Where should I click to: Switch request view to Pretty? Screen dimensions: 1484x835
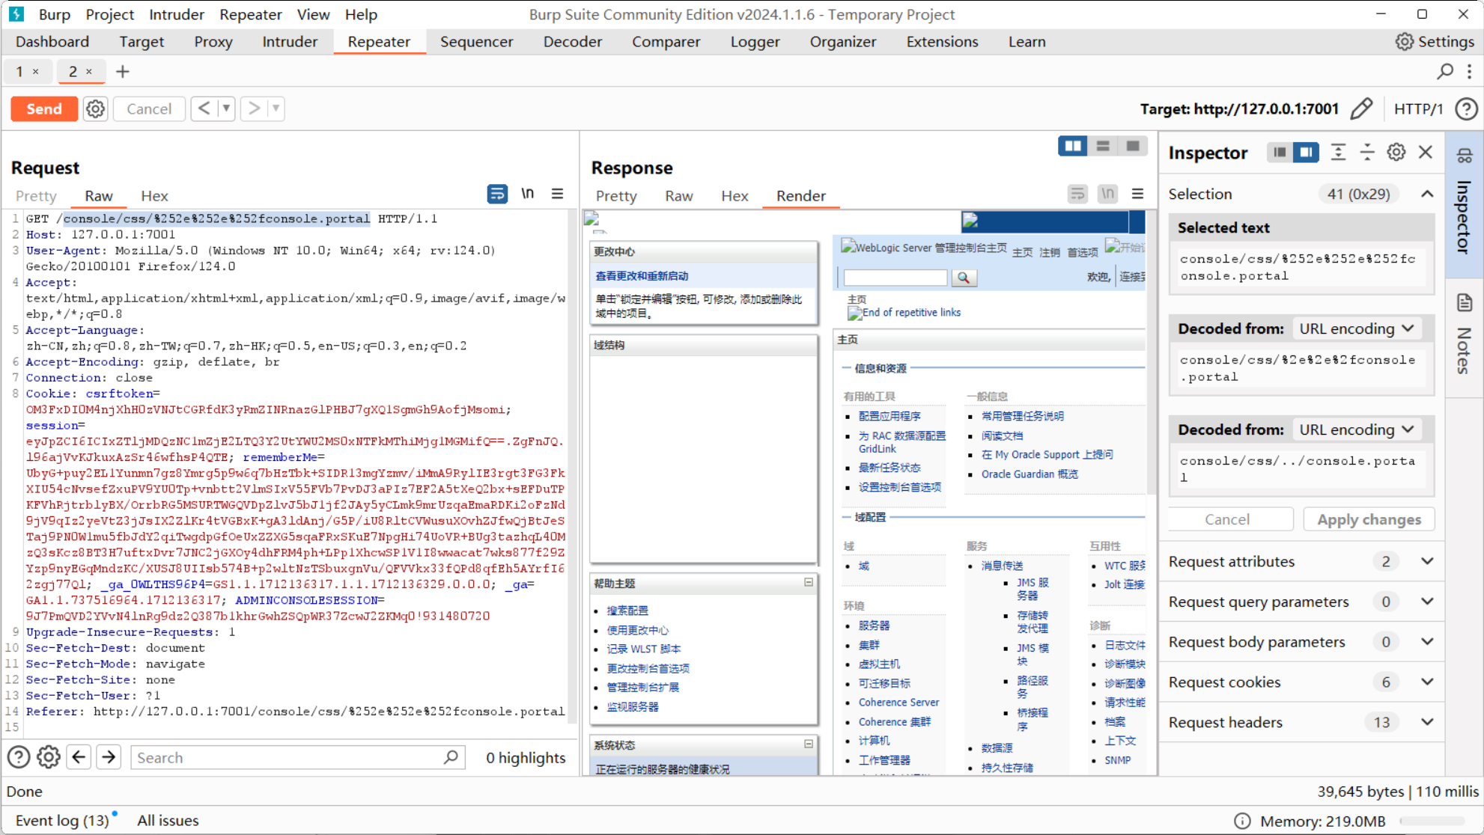pyautogui.click(x=36, y=196)
